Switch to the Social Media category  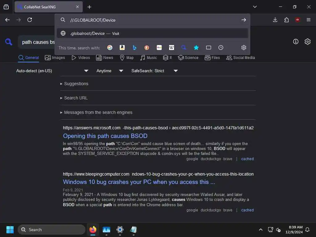click(x=240, y=58)
